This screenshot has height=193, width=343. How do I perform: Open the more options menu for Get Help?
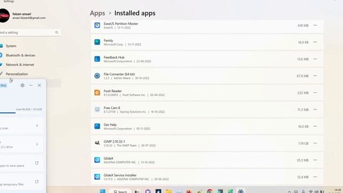315,127
